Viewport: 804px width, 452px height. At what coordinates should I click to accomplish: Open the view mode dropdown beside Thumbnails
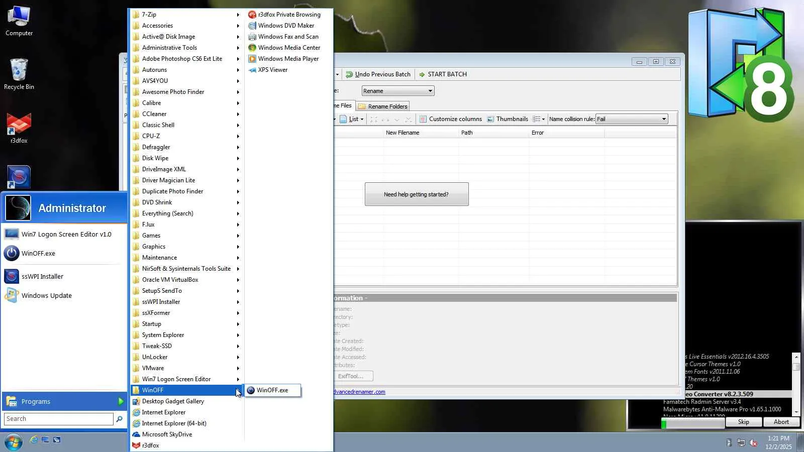click(x=539, y=119)
